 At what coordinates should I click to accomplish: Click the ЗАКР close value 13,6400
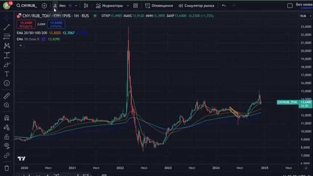pyautogui.click(x=180, y=16)
